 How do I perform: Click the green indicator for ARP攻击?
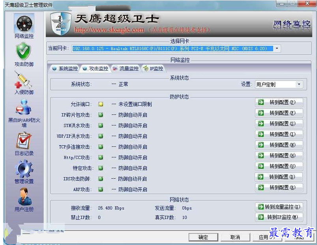pos(101,189)
